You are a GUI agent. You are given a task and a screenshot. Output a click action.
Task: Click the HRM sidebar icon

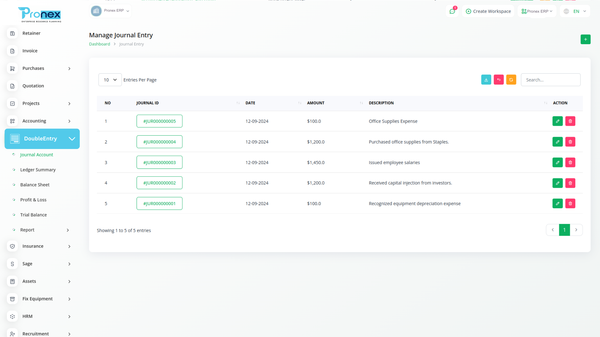pos(12,316)
